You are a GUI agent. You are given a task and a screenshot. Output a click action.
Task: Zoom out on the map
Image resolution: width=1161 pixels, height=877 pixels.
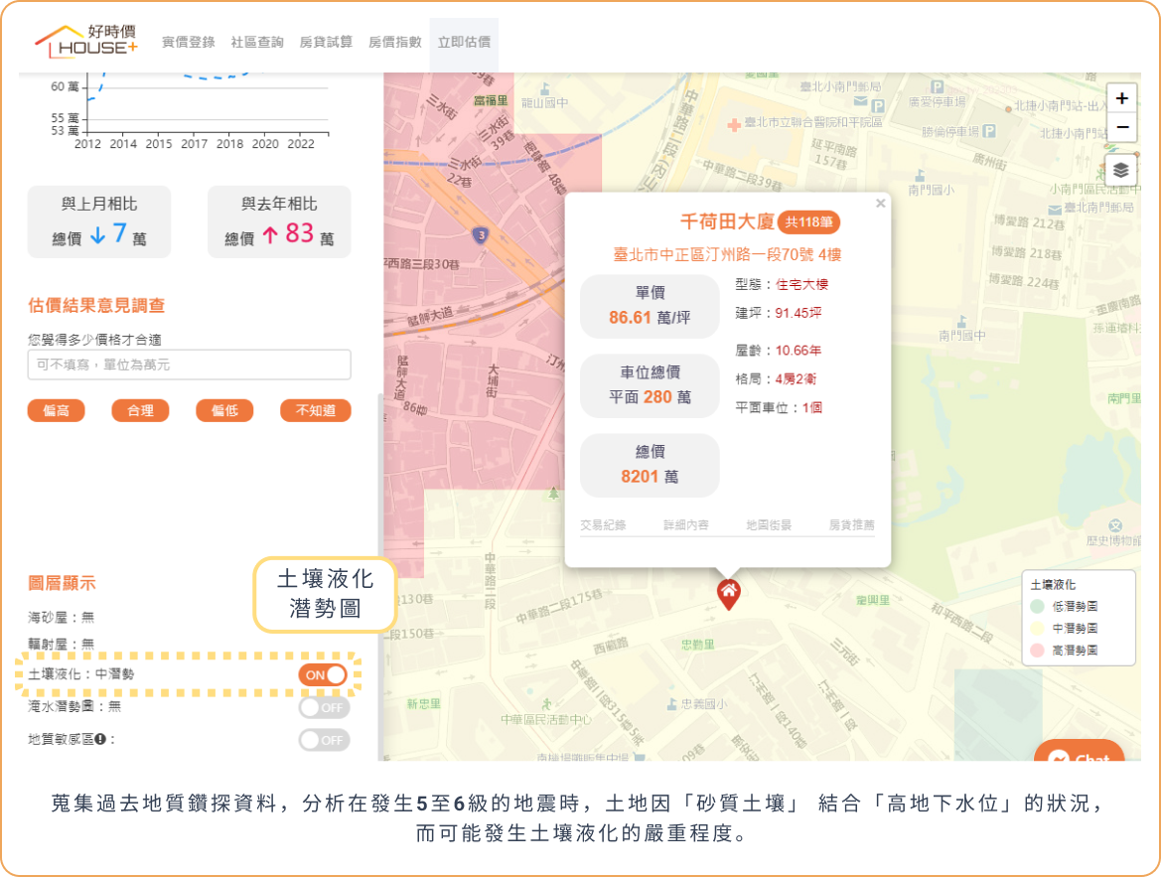coord(1121,128)
